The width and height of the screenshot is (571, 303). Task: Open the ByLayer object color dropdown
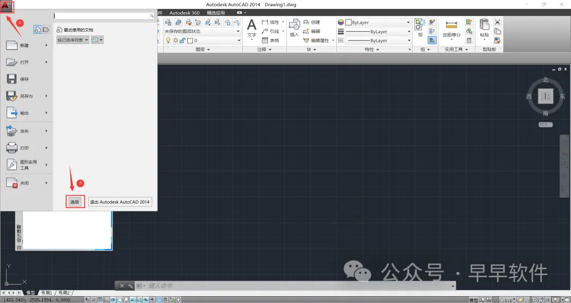378,22
